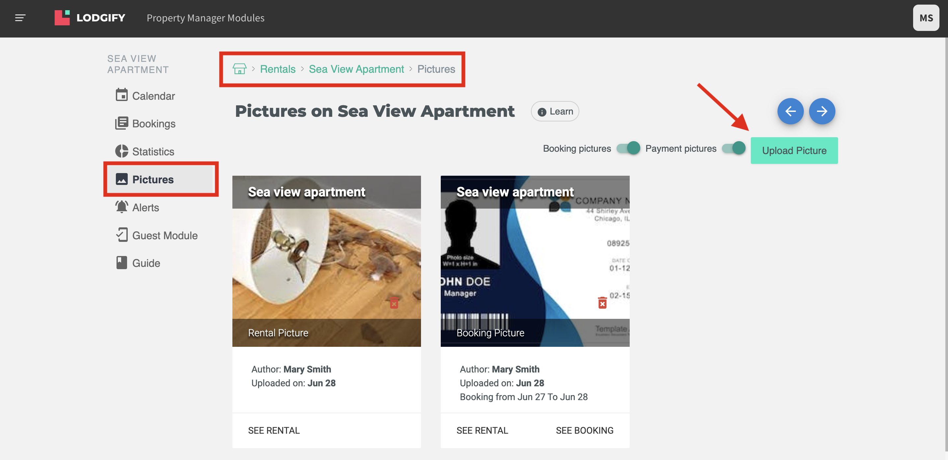Image resolution: width=948 pixels, height=460 pixels.
Task: Click the Pictures on Sea View Apartment heading
Action: pyautogui.click(x=375, y=111)
